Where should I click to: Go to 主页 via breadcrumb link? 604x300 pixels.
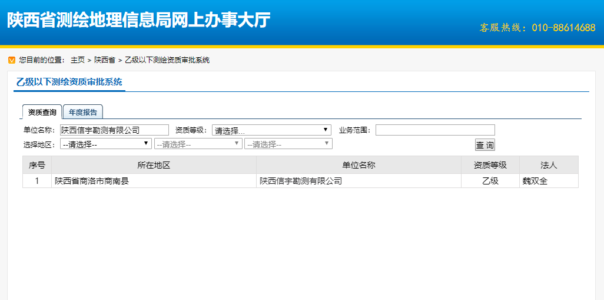[x=77, y=60]
